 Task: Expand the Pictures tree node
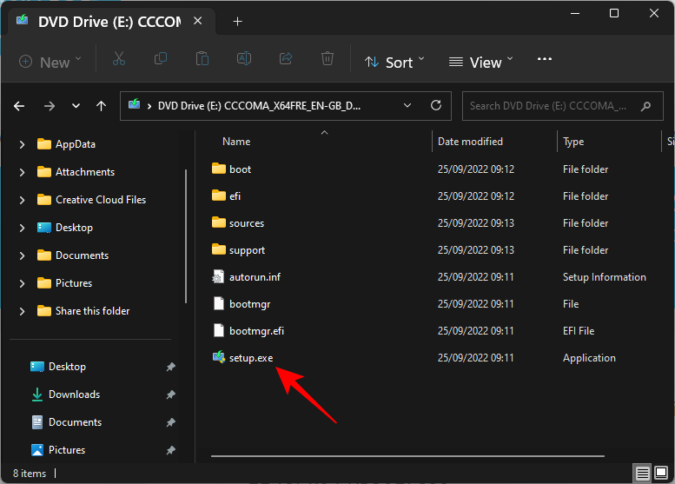22,283
